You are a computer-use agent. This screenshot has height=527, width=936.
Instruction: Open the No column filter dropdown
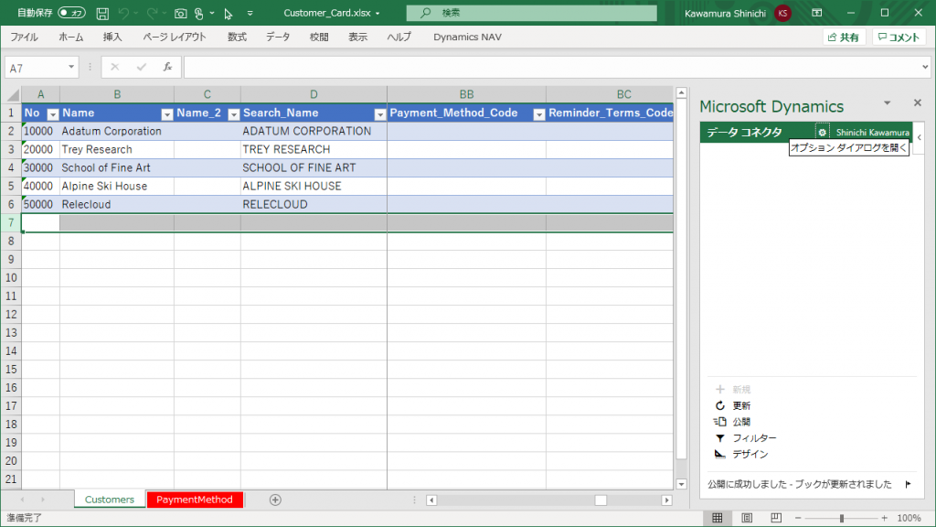[x=52, y=114]
